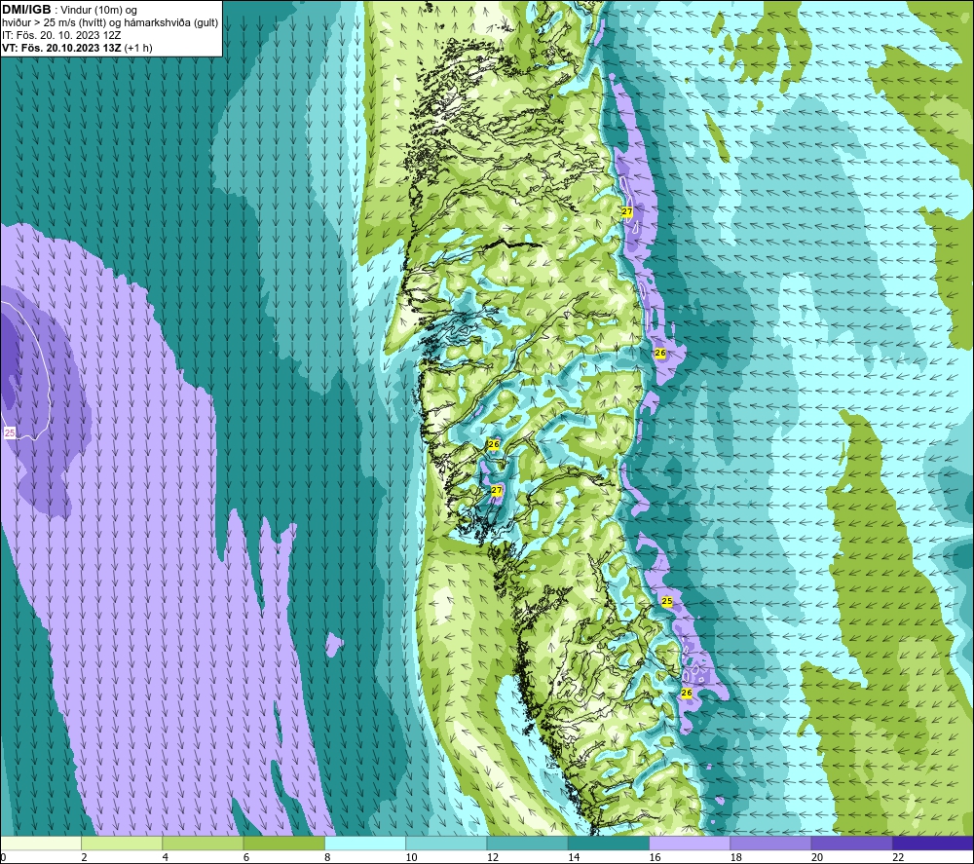
Task: Click the medium green 4–6 m/s legend swatch
Action: coord(203,843)
